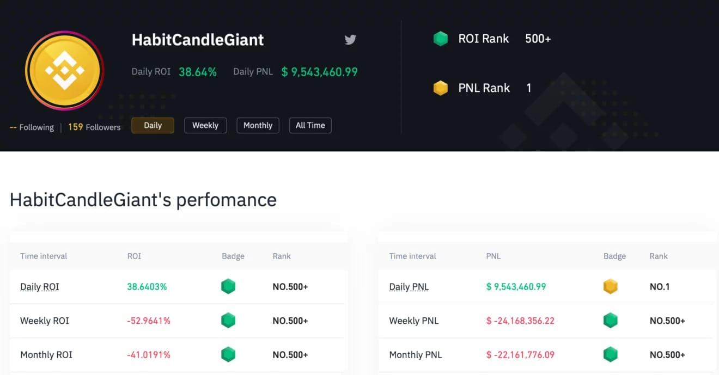
Task: Click the Following button
Action: point(32,127)
